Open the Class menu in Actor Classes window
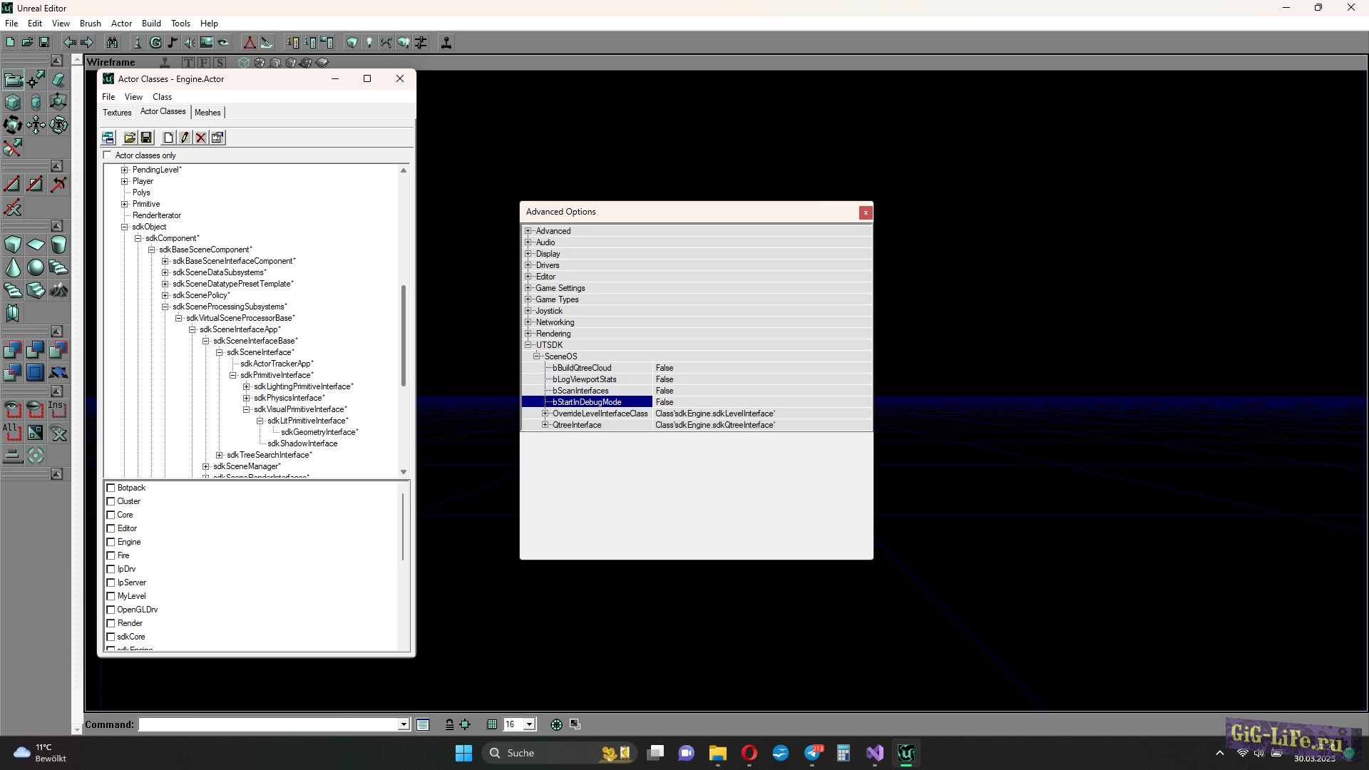This screenshot has width=1369, height=770. (162, 97)
